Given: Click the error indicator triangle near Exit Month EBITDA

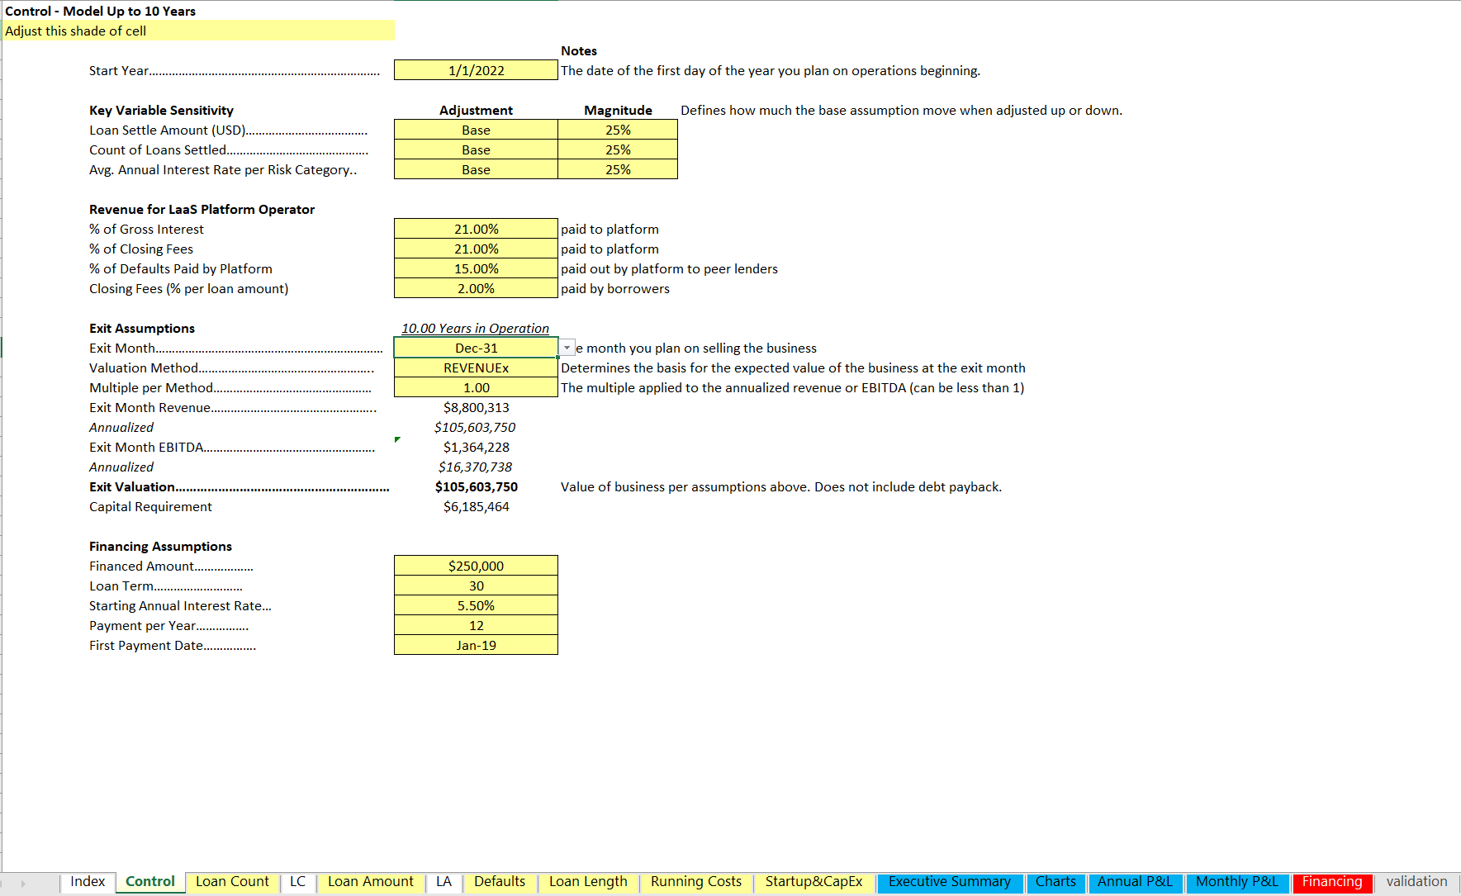Looking at the screenshot, I should (x=397, y=439).
